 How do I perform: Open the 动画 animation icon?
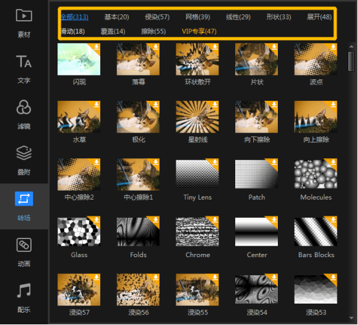click(24, 245)
